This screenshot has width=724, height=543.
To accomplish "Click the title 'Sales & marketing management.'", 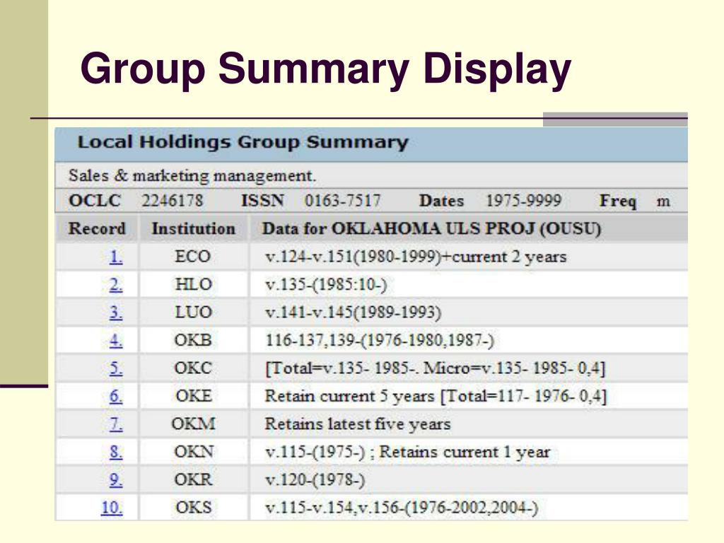I will coord(192,175).
